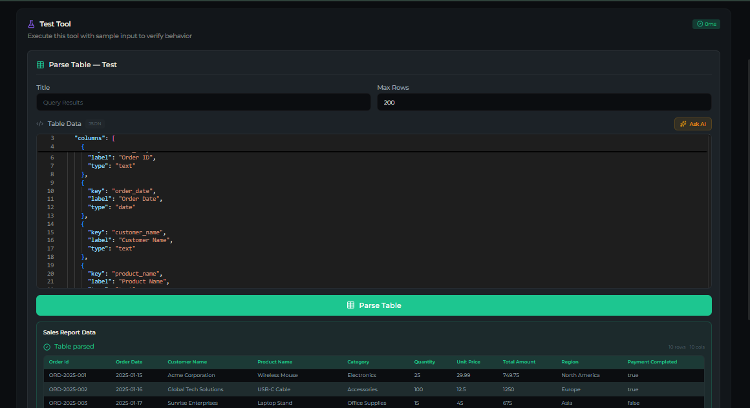Click the 749.75 total amount cell
Image resolution: width=750 pixels, height=408 pixels.
tap(511, 375)
